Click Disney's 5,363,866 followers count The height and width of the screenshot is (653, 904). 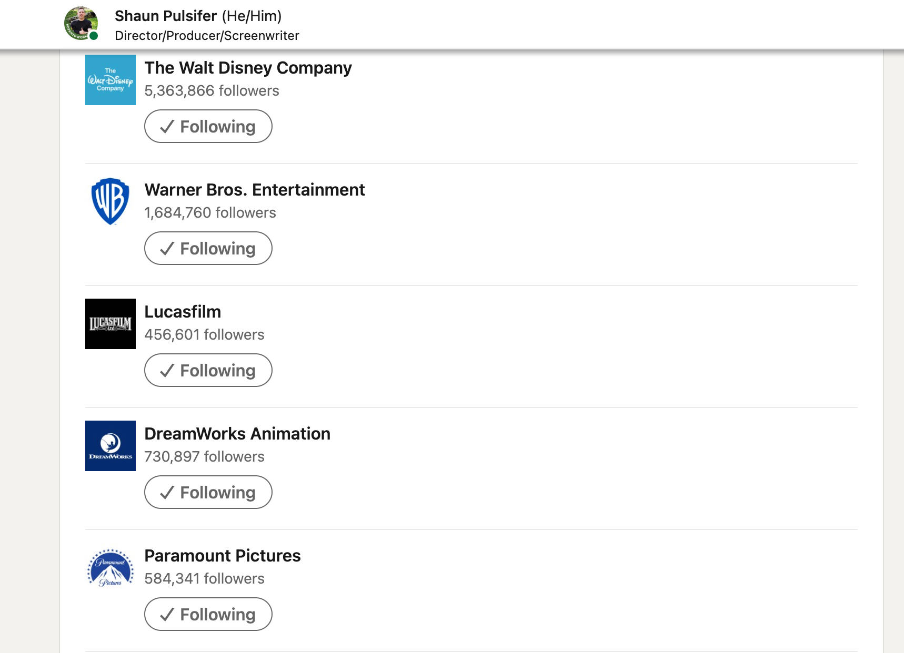pyautogui.click(x=212, y=91)
